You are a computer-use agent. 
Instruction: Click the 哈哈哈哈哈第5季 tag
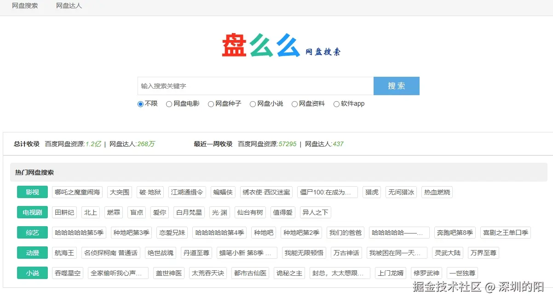[79, 233]
